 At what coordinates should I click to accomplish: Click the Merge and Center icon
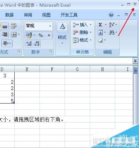14,35
